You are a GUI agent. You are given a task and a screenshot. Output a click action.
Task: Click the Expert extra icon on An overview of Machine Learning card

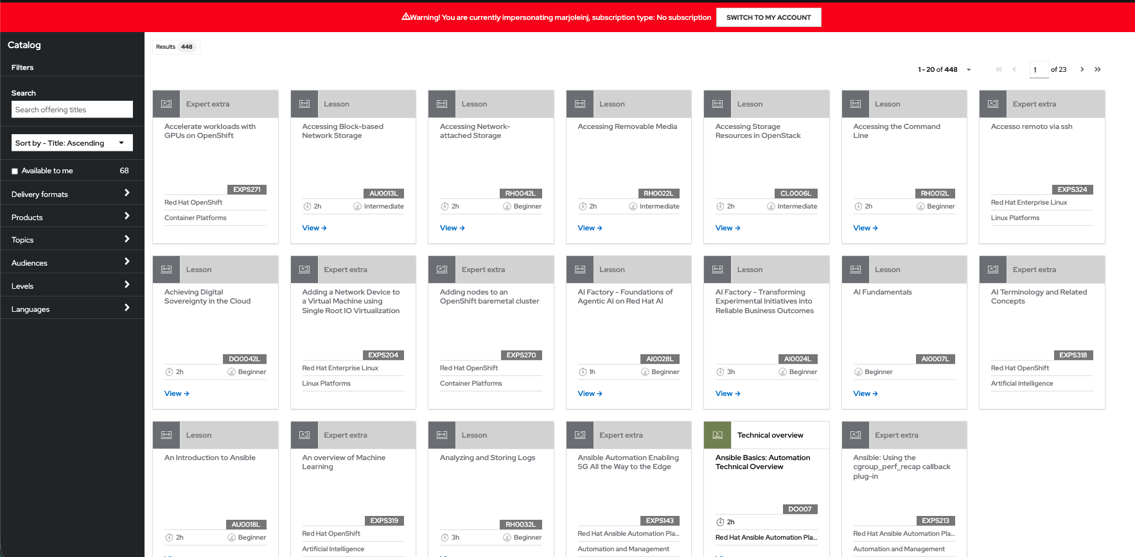click(304, 435)
